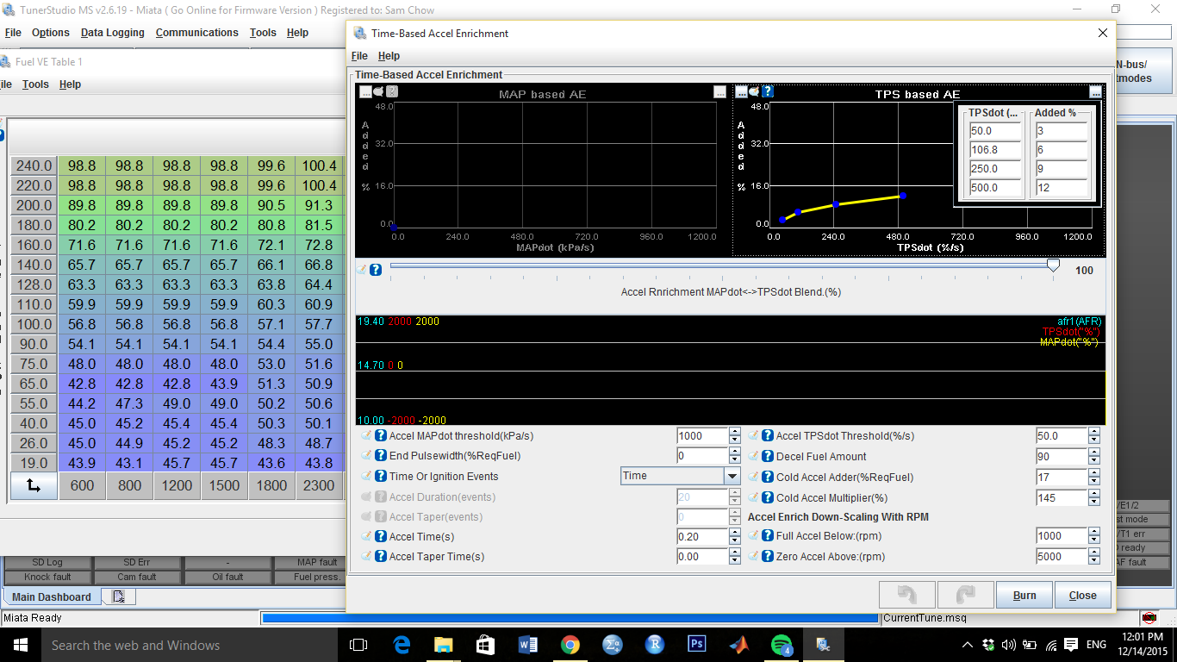Expand the Time Or Ignition Events dropdown

732,476
